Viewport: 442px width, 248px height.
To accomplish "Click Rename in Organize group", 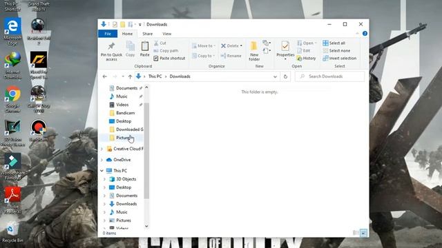I will 231,56.
